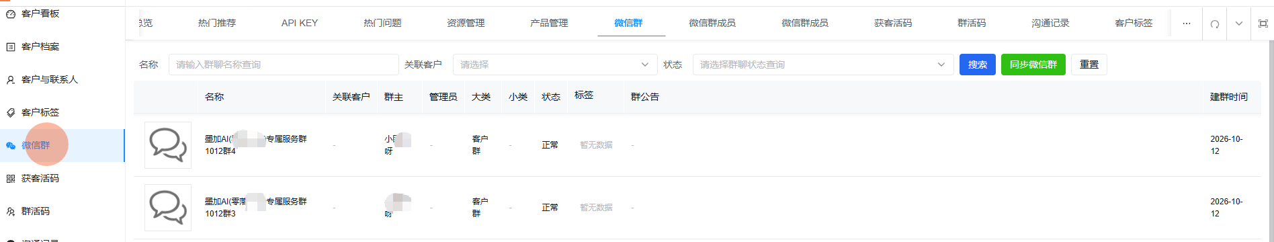Click the group name ending in 1012群3
The image size is (1274, 242).
[256, 207]
